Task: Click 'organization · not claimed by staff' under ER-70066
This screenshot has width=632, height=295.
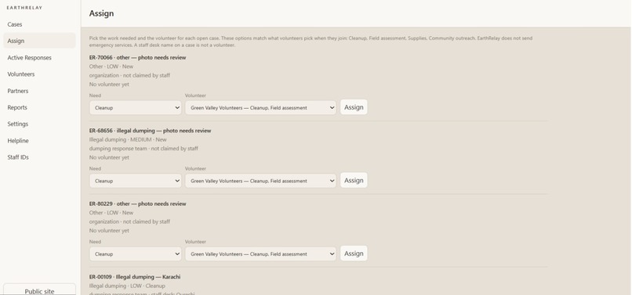Action: 129,76
